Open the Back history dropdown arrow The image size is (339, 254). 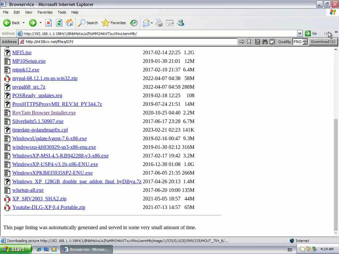click(24, 23)
